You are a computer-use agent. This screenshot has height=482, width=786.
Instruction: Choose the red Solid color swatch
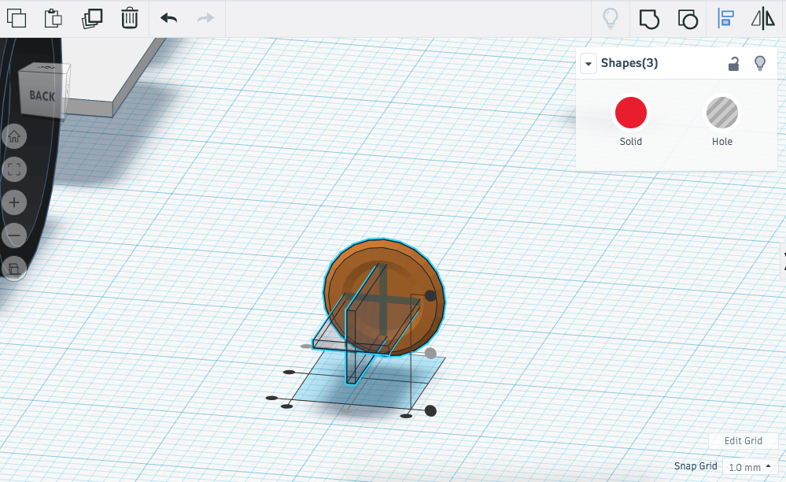pos(630,113)
